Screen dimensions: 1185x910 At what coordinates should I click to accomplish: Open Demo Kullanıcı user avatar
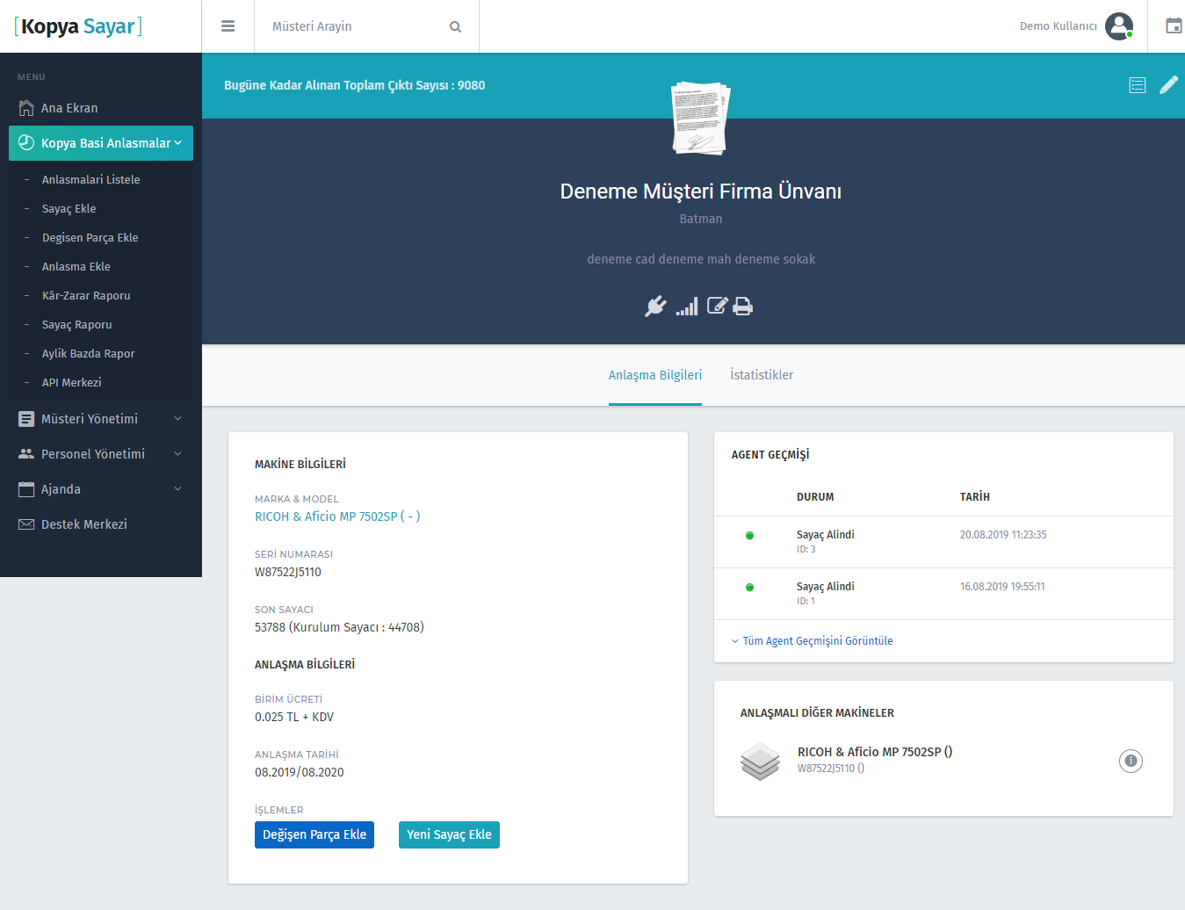point(1118,26)
